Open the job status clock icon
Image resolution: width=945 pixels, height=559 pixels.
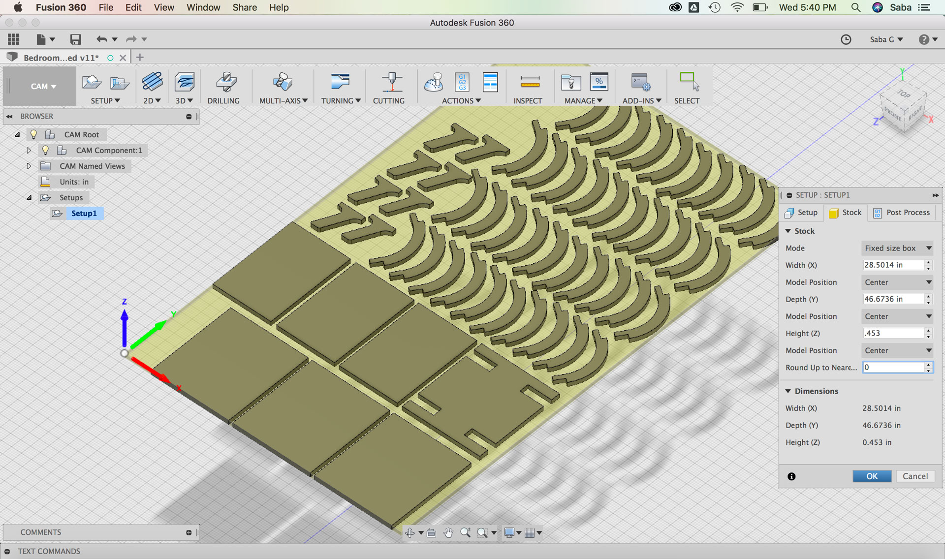tap(846, 39)
